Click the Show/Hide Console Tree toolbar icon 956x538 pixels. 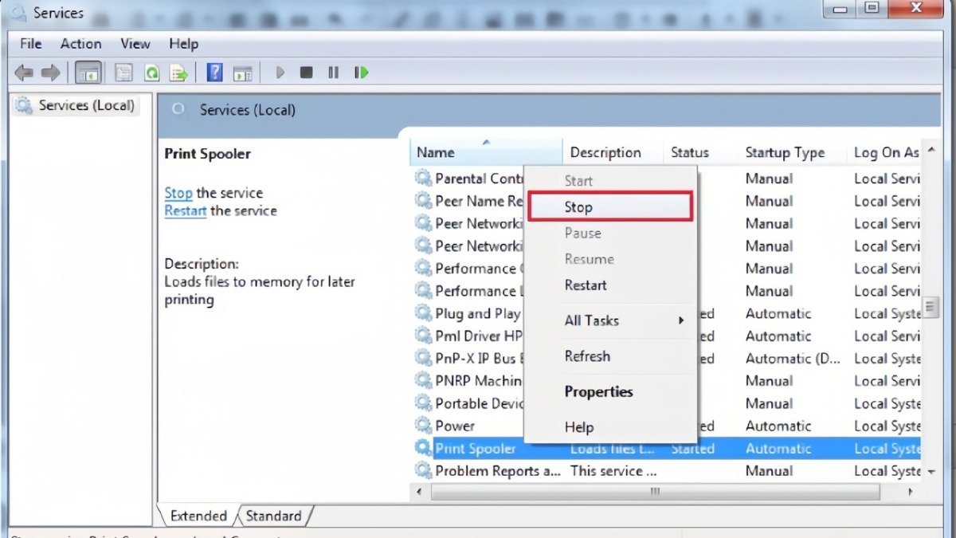click(x=88, y=73)
